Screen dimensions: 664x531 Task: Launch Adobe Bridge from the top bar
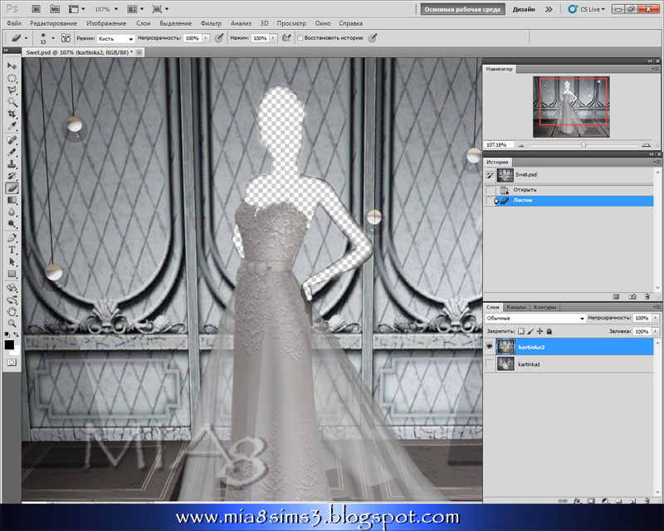click(x=37, y=9)
